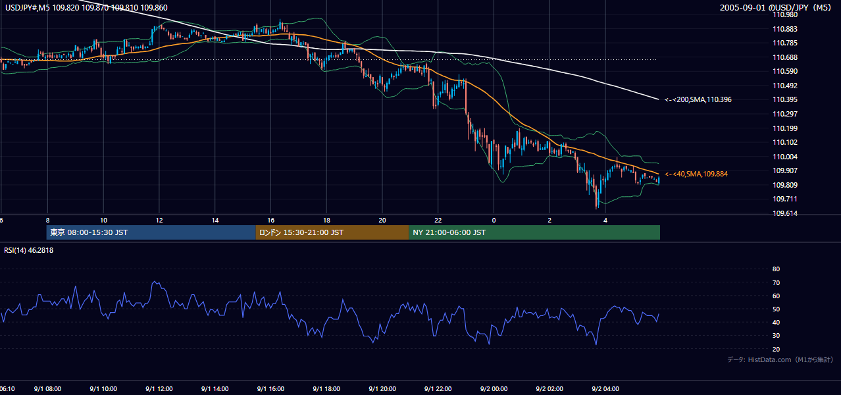Image resolution: width=841 pixels, height=395 pixels.
Task: Click the RSI(14) 46.2818 indicator label
Action: tap(29, 250)
